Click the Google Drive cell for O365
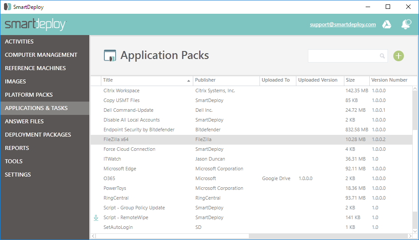The image size is (419, 240). pos(276,179)
